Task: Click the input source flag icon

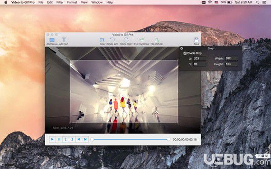Action: point(216,2)
